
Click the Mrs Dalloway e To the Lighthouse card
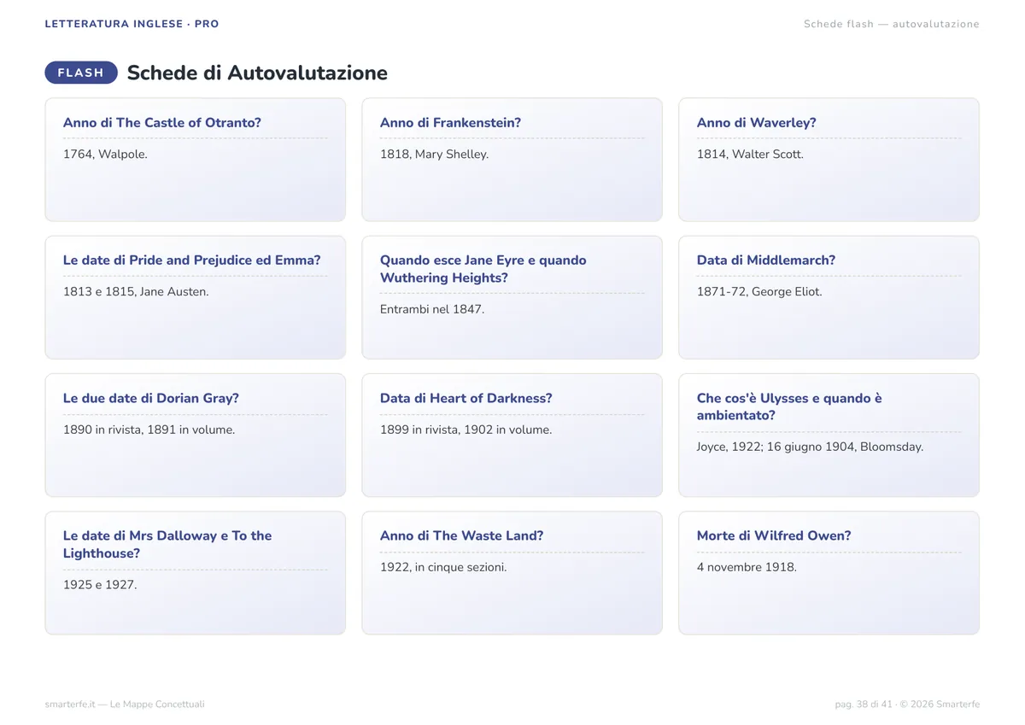tap(196, 573)
